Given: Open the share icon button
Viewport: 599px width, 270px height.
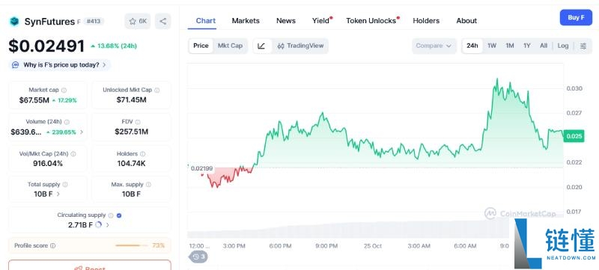Looking at the screenshot, I should [163, 22].
